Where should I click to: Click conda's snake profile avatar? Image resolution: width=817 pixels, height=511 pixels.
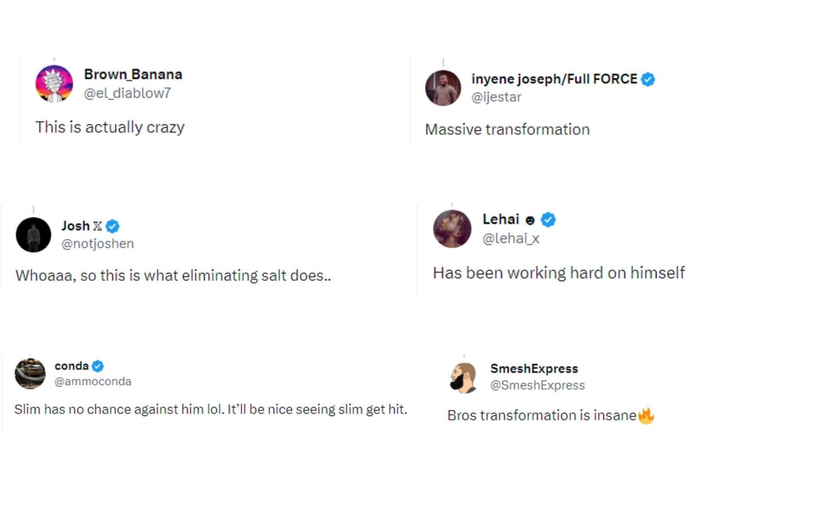[x=30, y=374]
